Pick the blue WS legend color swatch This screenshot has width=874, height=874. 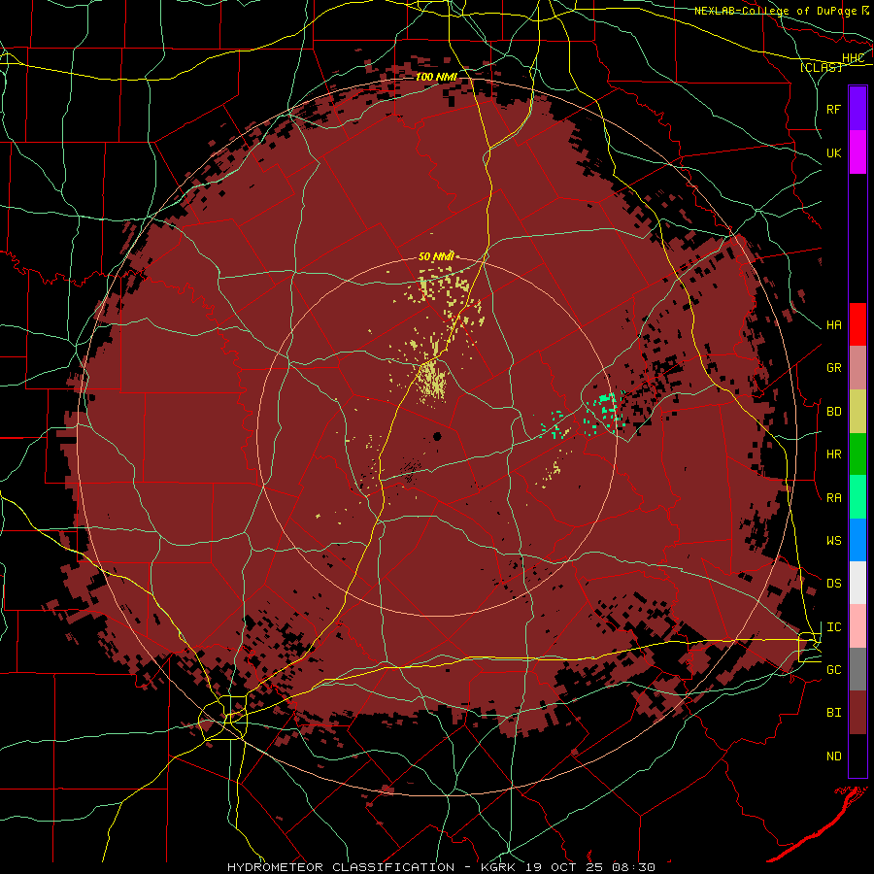(857, 540)
